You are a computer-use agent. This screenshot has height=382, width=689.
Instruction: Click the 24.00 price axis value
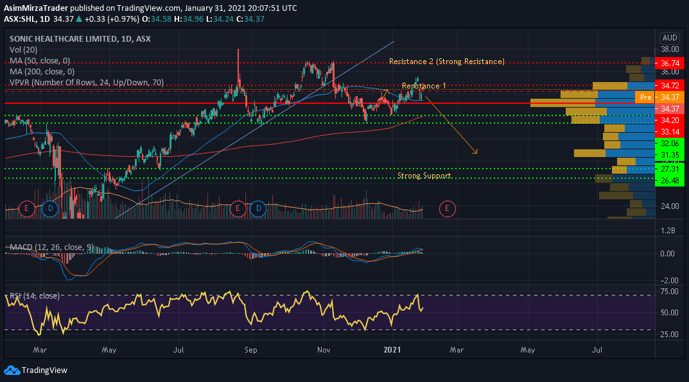(670, 206)
